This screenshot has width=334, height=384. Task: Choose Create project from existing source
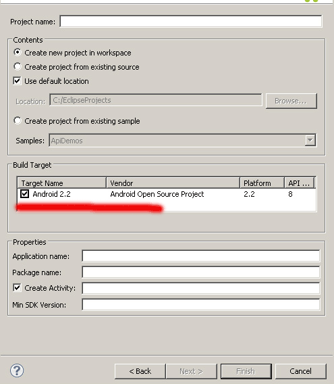[18, 67]
